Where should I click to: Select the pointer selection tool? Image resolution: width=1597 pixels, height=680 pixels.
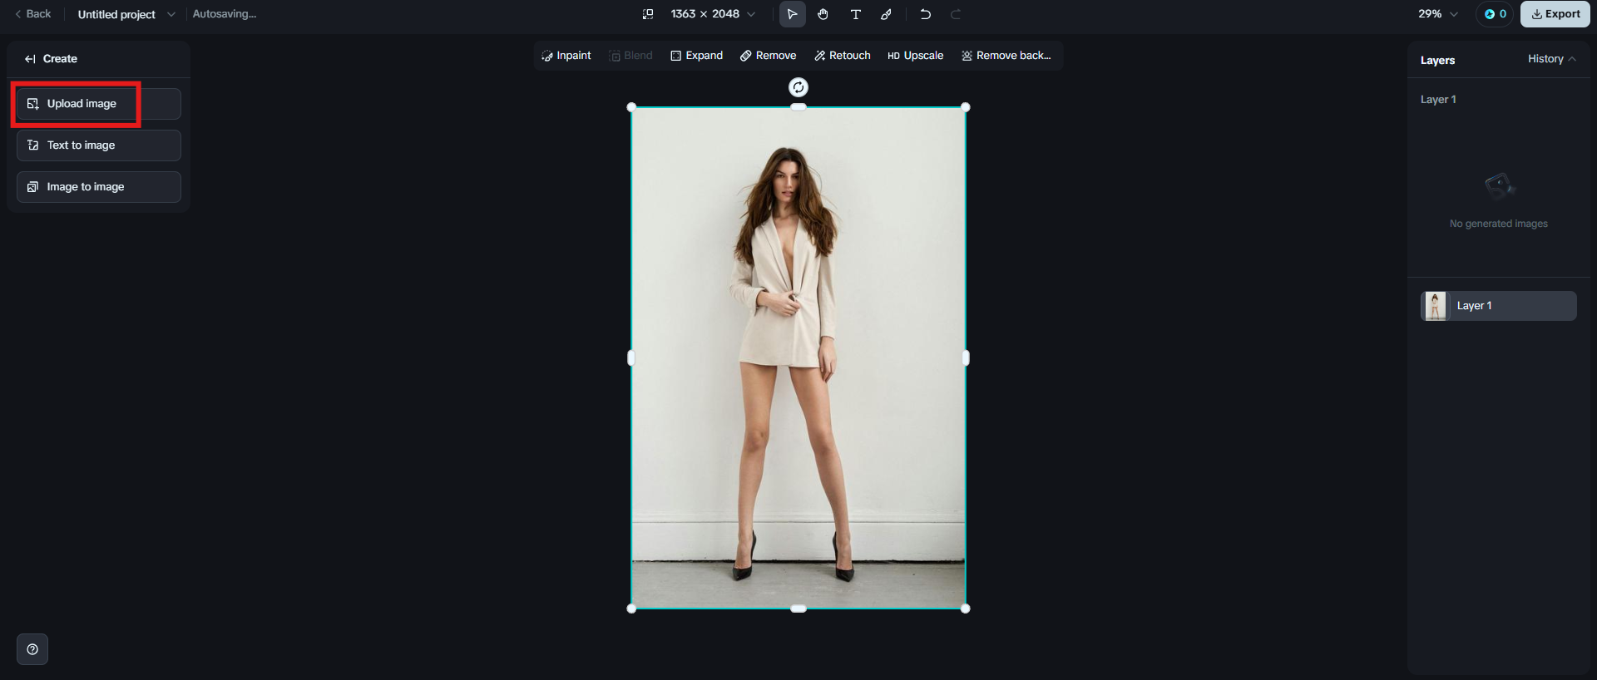pos(792,14)
